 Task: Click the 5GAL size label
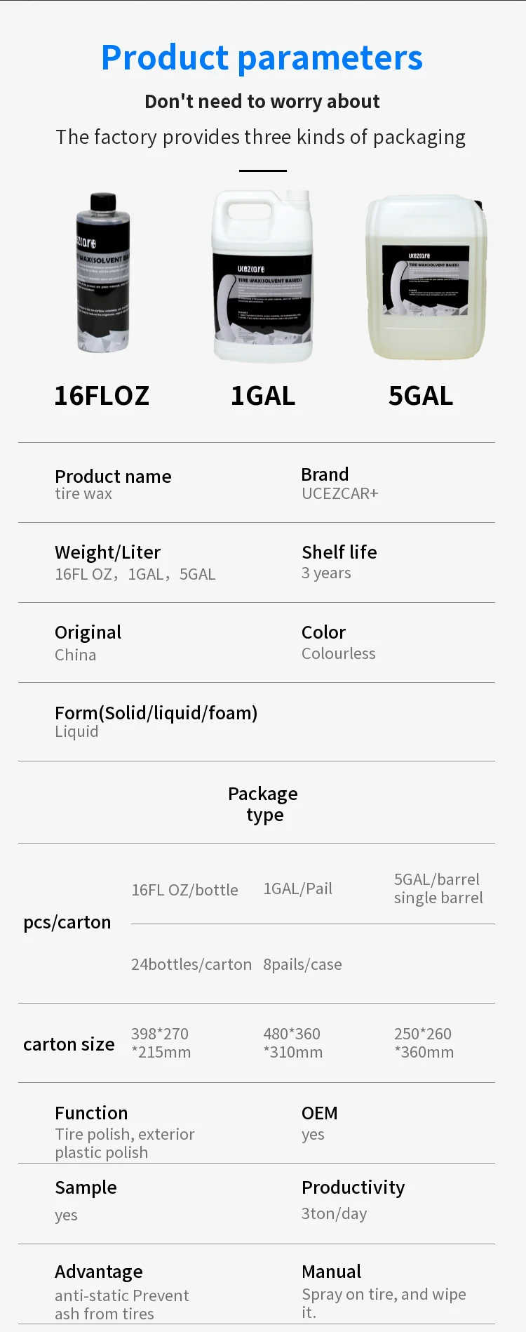point(421,396)
